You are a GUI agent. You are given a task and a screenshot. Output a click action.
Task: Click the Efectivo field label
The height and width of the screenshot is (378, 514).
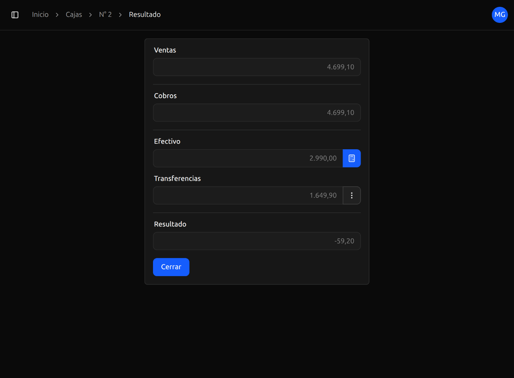[x=167, y=141]
